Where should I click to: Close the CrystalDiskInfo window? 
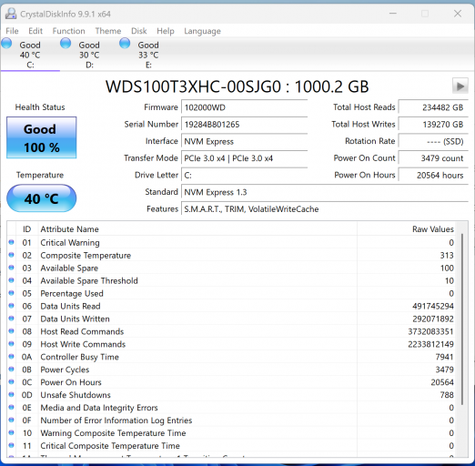(458, 14)
